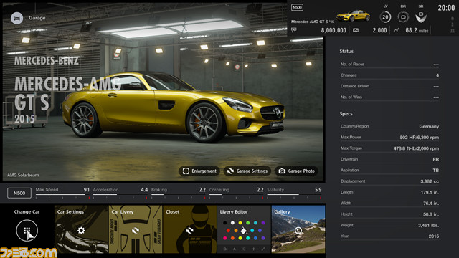This screenshot has height=258, width=459.
Task: Click the Status heading
Action: (x=346, y=51)
